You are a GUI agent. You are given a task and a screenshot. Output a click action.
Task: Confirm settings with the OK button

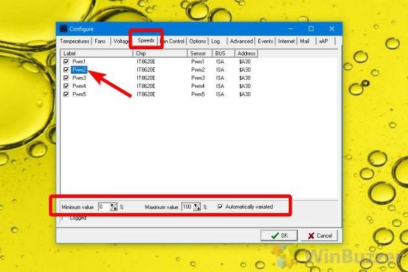[278, 235]
